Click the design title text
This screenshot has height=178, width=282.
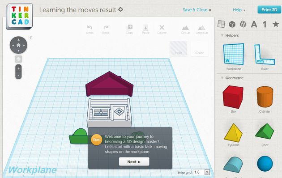pos(77,10)
